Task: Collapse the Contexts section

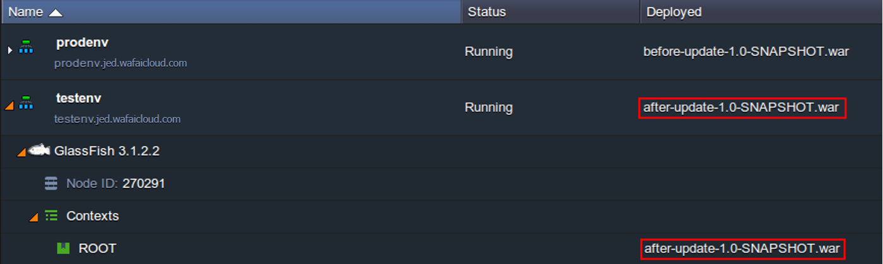Action: 34,217
